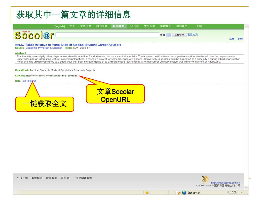Image resolution: width=264 pixels, height=198 pixels.
Task: Open the Full Text(PDF) link
Action: (x=30, y=81)
